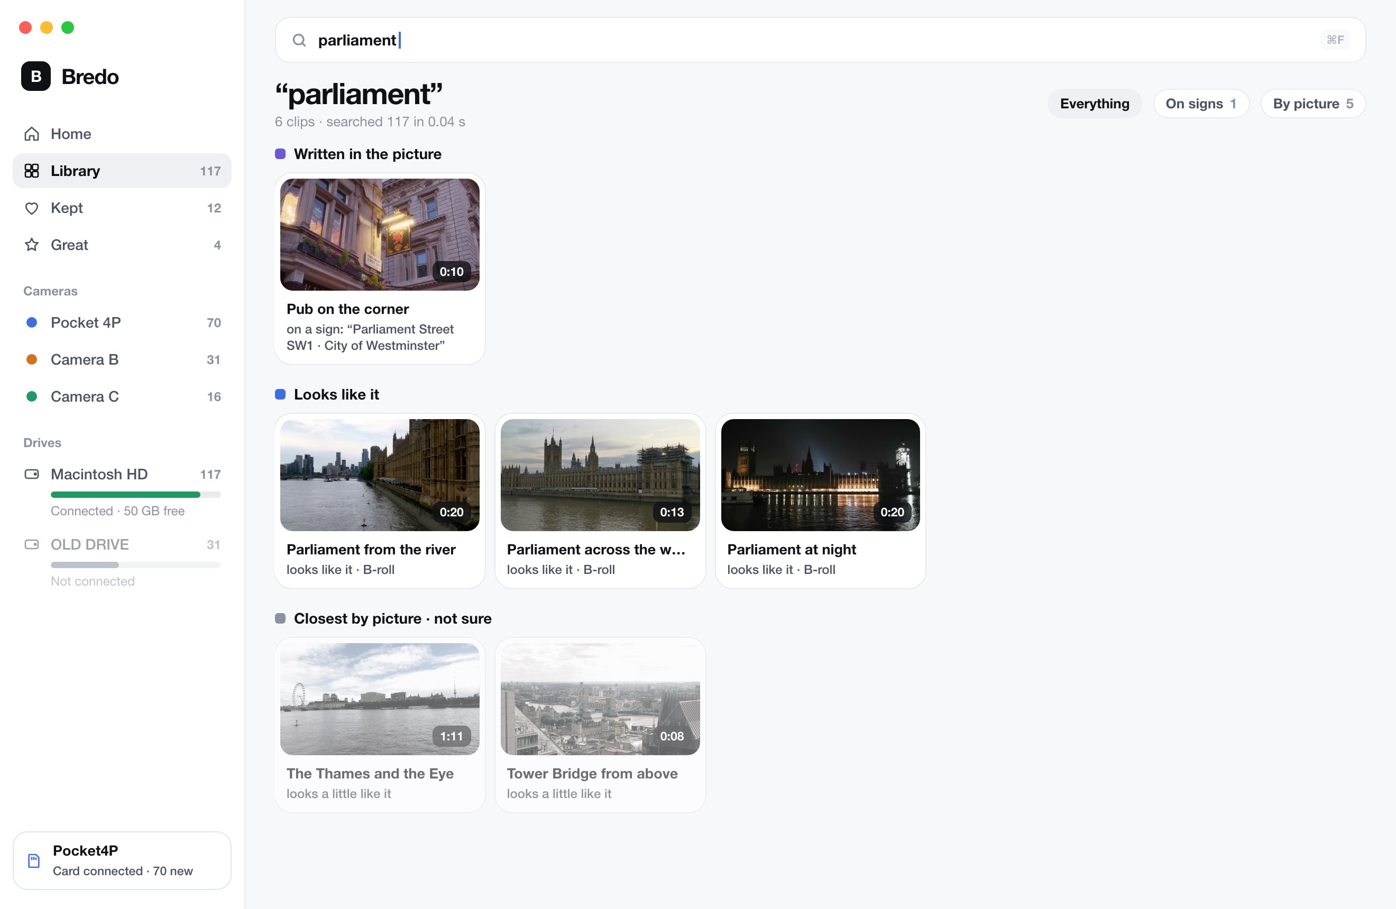Open Tower Bridge from above thumbnail

pyautogui.click(x=600, y=699)
